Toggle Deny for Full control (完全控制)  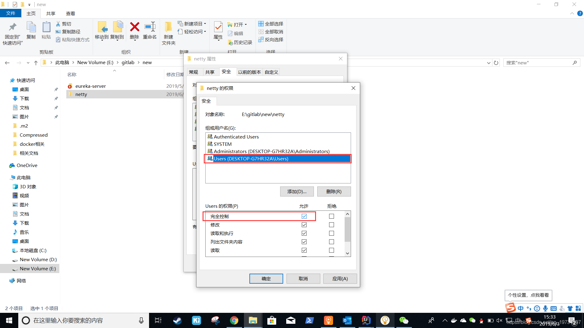pos(332,216)
